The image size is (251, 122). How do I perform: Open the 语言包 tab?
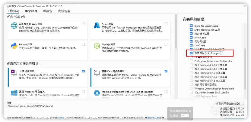[x=48, y=11]
